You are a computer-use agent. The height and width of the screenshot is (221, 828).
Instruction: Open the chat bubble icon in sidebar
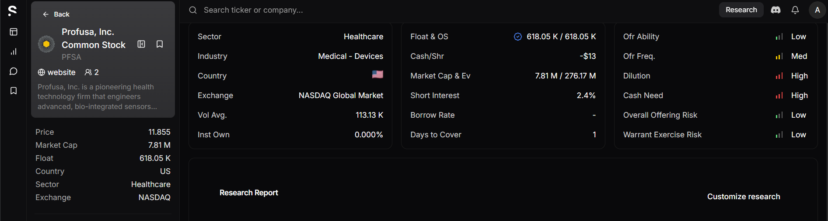14,71
